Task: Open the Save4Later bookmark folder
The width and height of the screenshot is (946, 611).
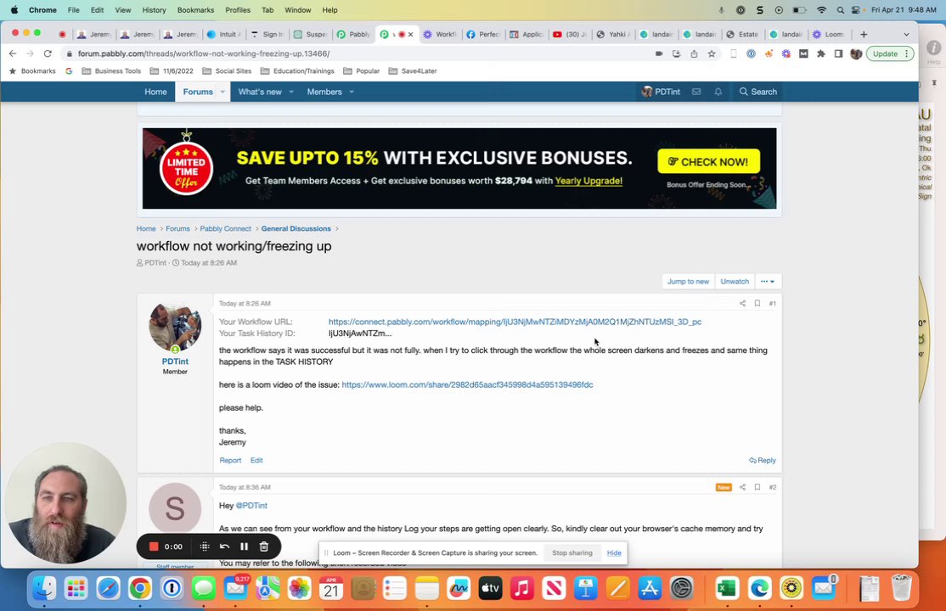Action: [413, 71]
